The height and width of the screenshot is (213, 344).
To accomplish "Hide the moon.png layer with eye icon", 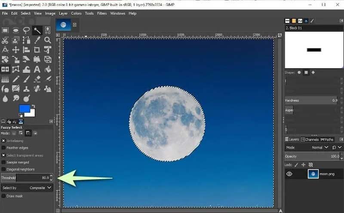I will [289, 174].
